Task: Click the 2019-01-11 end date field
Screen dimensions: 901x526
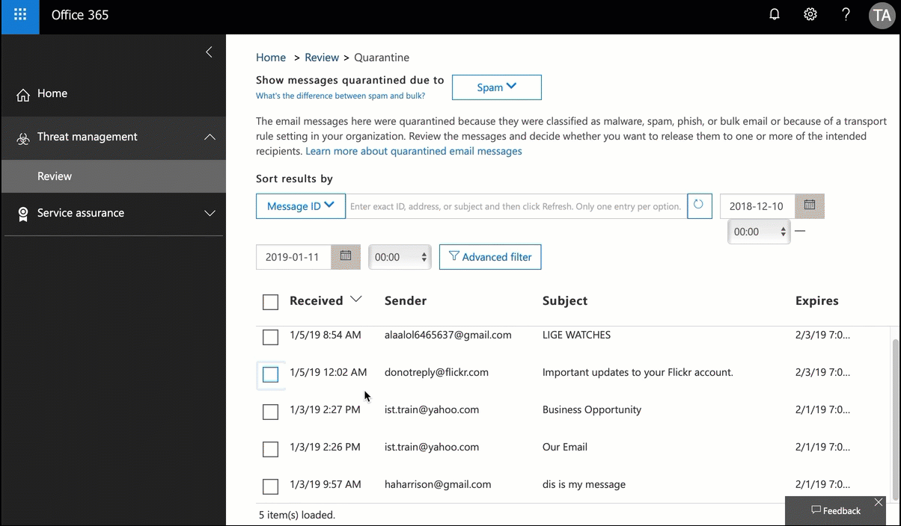Action: pyautogui.click(x=293, y=257)
